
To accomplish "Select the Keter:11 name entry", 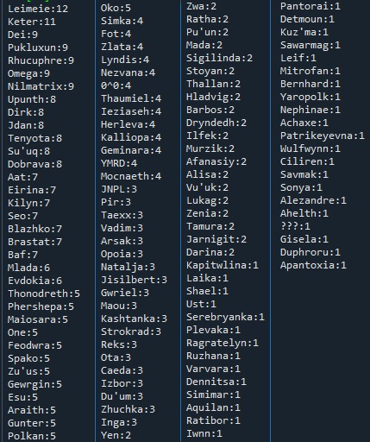I will (x=32, y=22).
